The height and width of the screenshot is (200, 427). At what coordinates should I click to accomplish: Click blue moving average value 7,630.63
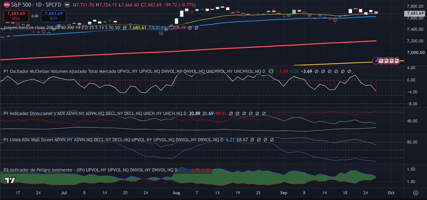[157, 28]
